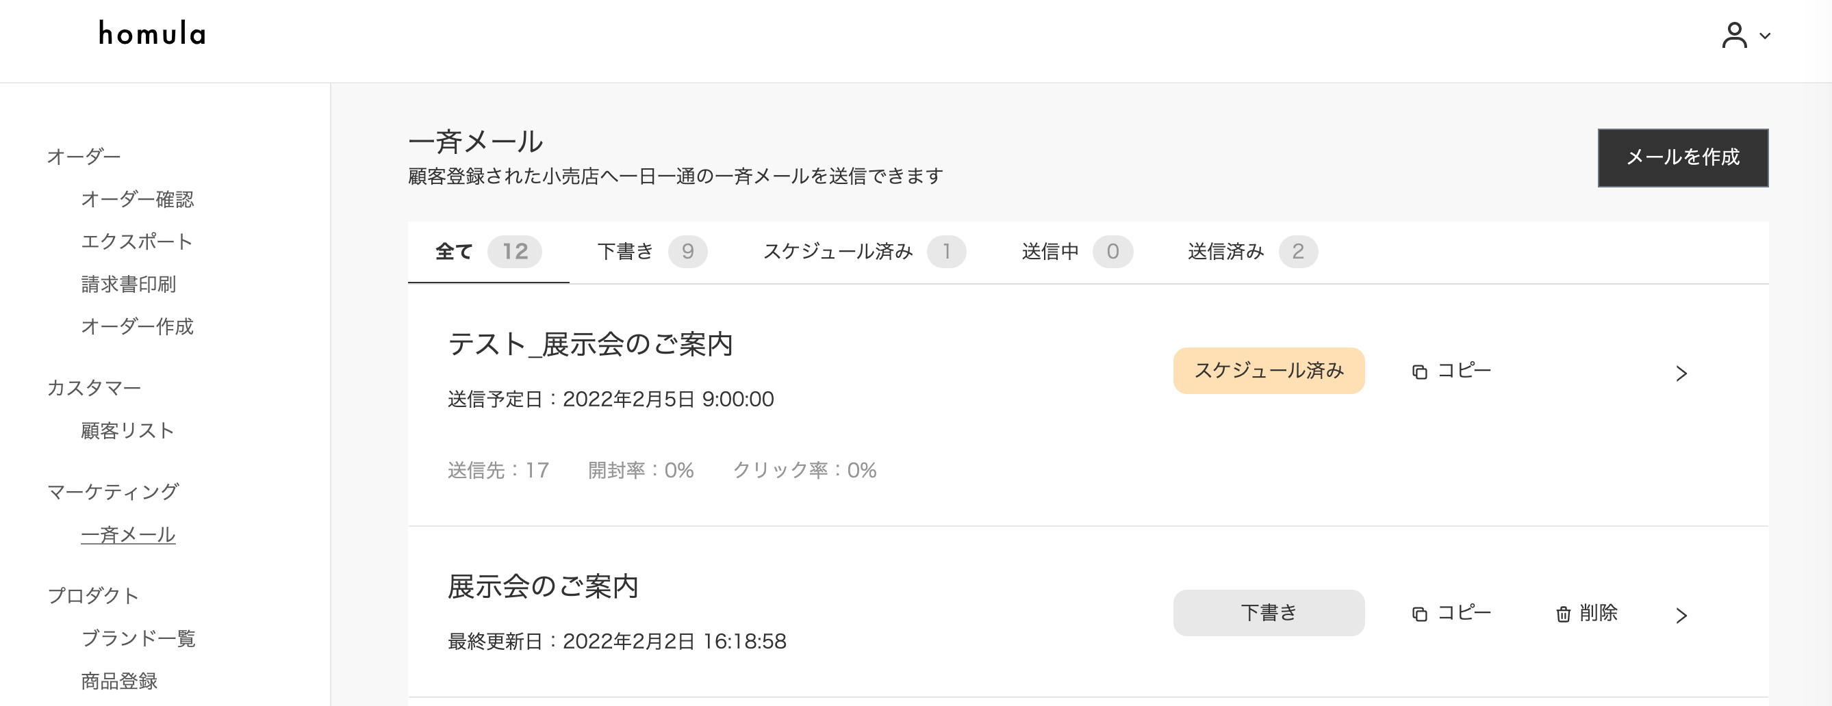1832x706 pixels.
Task: Delete the 展示会のご案内 draft with trash icon
Action: (x=1587, y=614)
